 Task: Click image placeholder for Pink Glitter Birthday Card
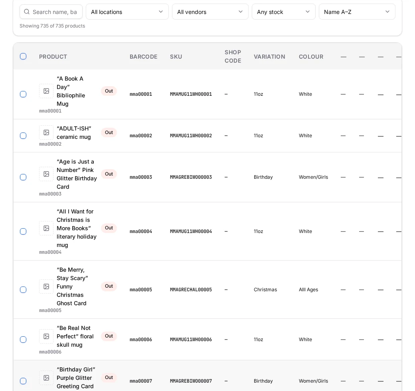46,174
